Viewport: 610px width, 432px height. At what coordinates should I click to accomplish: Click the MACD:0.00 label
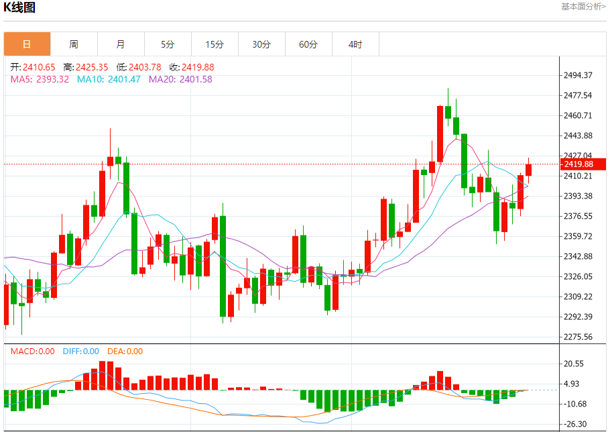pos(33,352)
